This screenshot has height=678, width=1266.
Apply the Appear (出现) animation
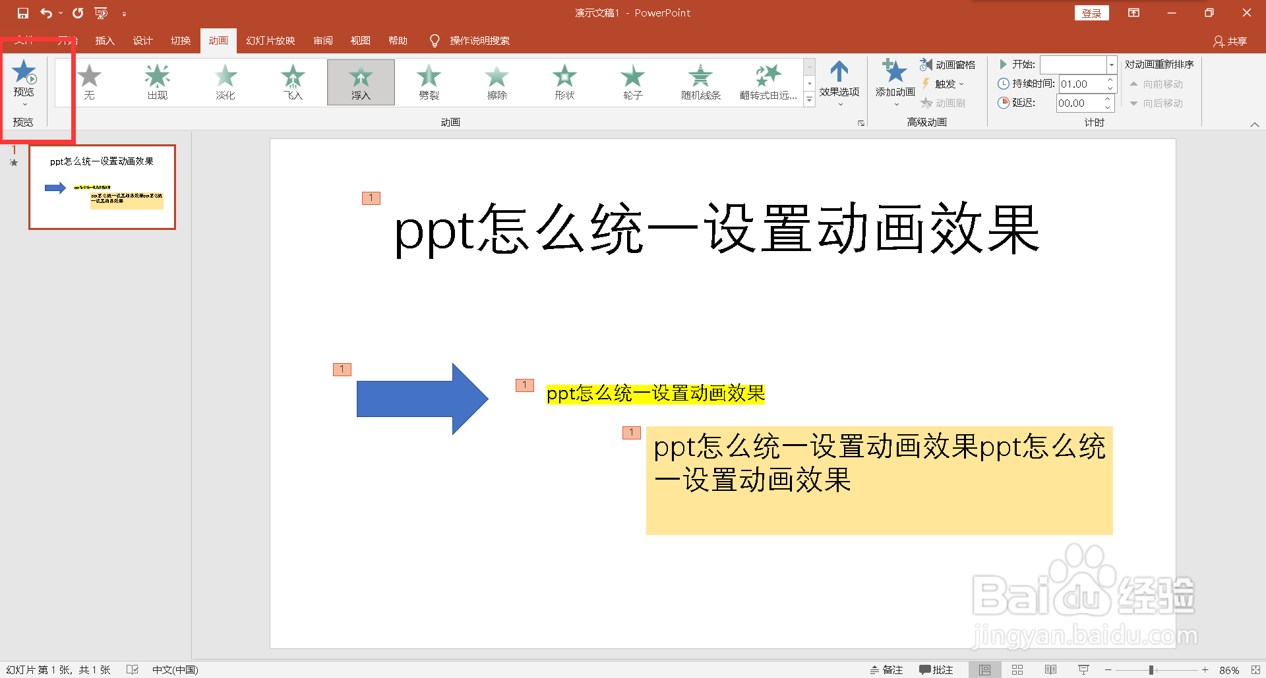157,82
